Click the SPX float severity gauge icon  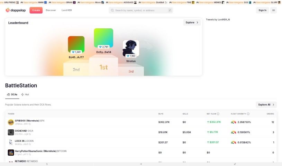coord(234,122)
